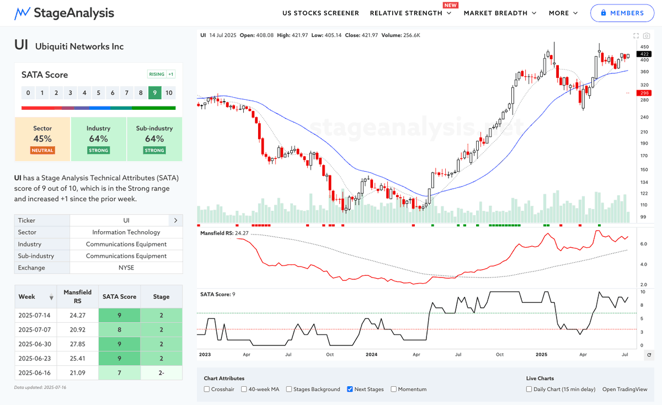Open the TradingView link
Image resolution: width=662 pixels, height=405 pixels.
coord(624,389)
